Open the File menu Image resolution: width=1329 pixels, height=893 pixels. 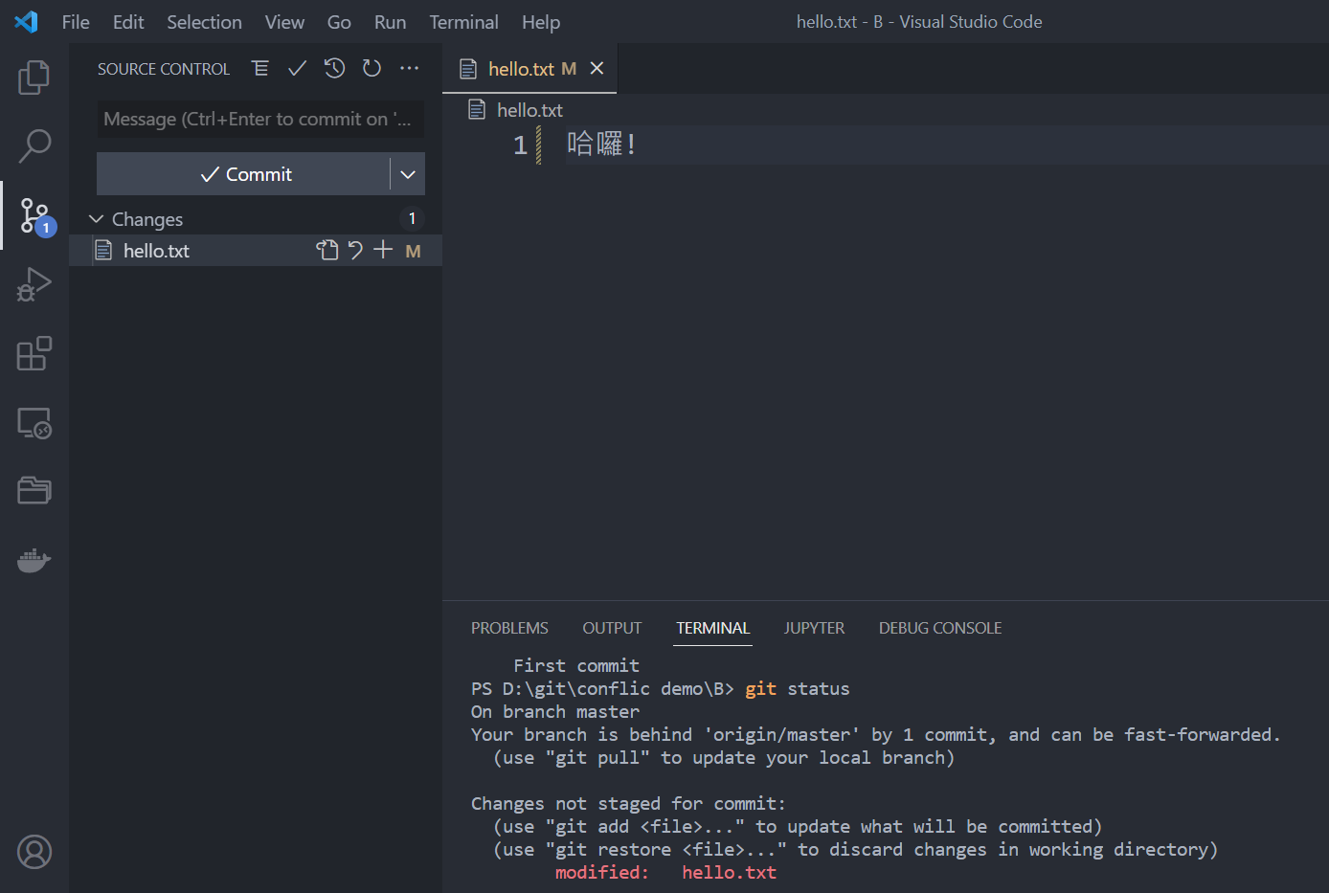click(x=76, y=22)
